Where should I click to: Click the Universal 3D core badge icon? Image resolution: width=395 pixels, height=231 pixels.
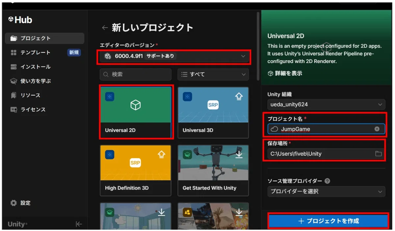pyautogui.click(x=187, y=97)
